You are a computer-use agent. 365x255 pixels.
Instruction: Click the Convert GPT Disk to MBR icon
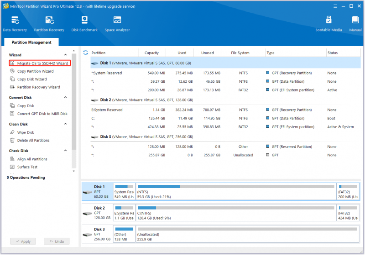click(x=12, y=113)
